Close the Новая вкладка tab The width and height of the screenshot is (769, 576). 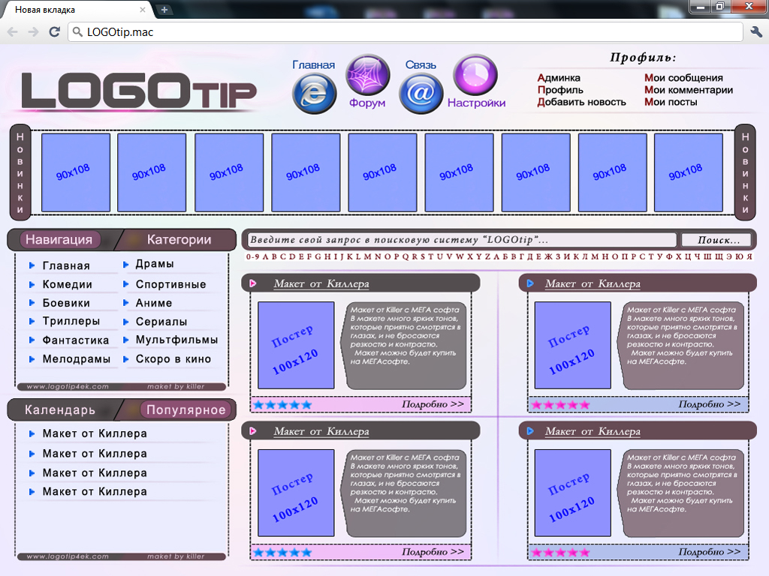click(x=142, y=10)
